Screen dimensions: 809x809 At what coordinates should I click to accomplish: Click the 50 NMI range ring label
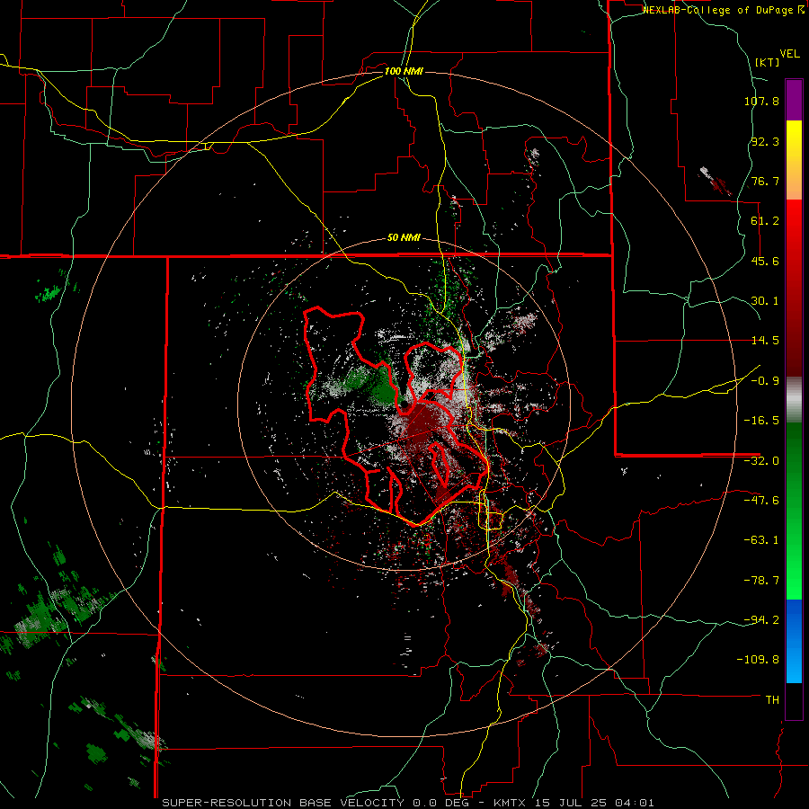404,238
